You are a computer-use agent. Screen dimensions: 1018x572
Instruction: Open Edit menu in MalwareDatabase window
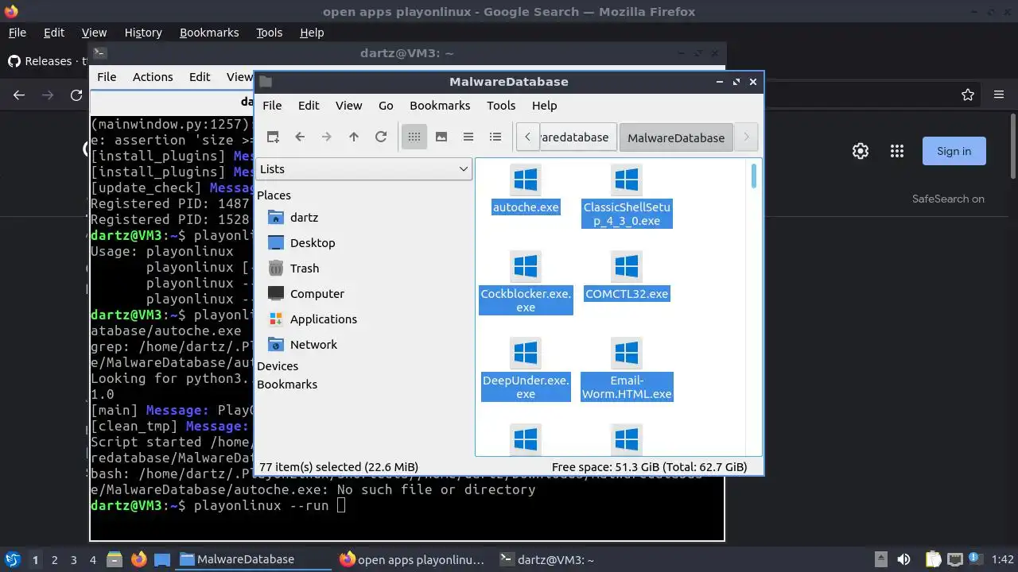(x=309, y=105)
